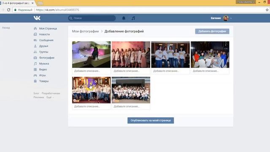
Task: Click the user avatar in header
Action: (226, 18)
